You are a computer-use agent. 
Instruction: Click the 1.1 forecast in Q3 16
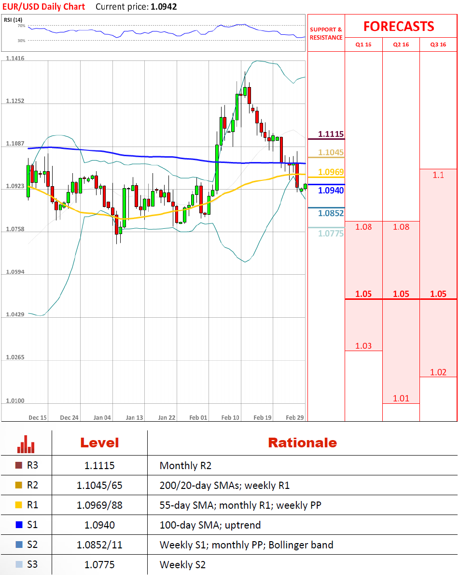pos(438,175)
